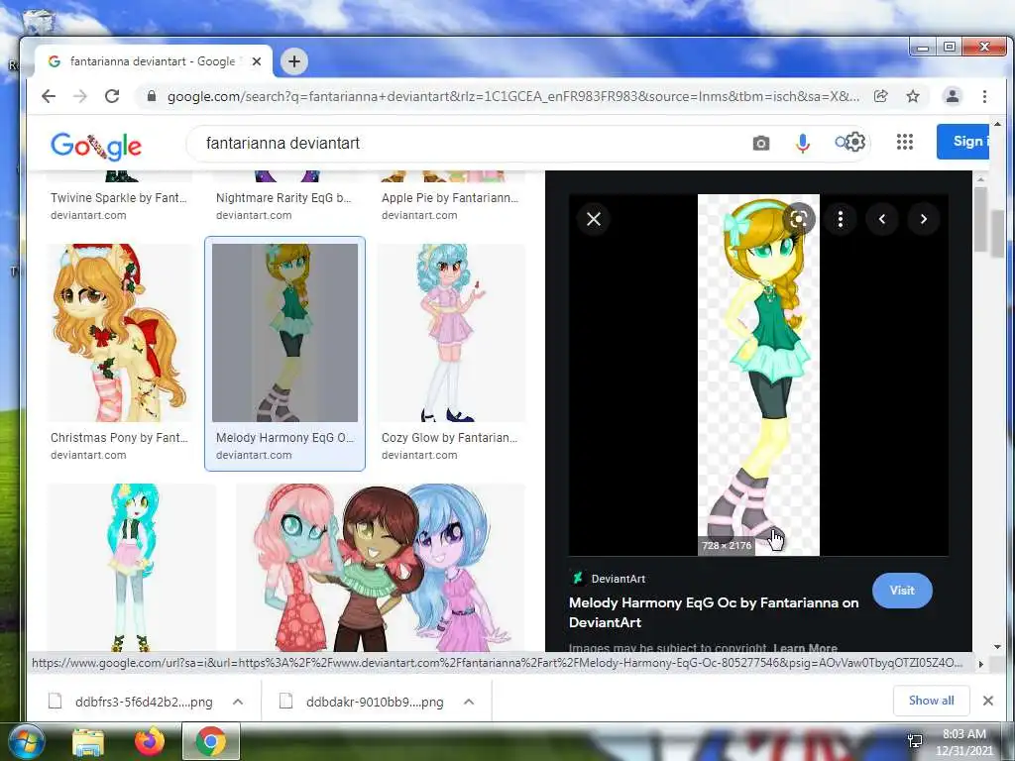This screenshot has width=1015, height=761.
Task: Open preview panel three-dot more options
Action: pyautogui.click(x=841, y=219)
